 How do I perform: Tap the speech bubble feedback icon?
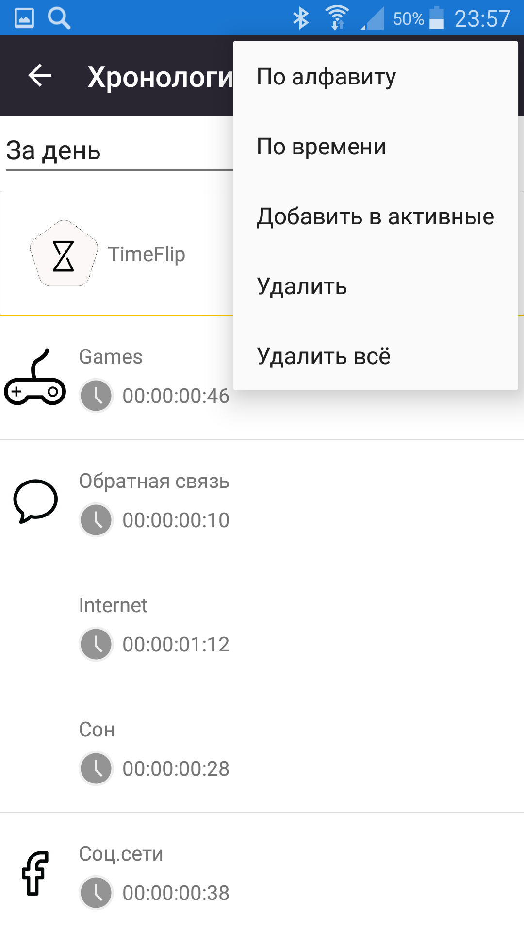point(35,501)
